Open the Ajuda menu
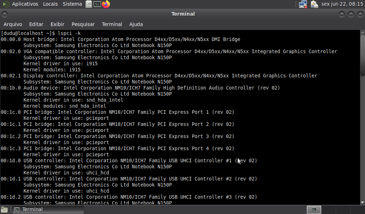Screen dimensions: 365x214 (x=136, y=24)
